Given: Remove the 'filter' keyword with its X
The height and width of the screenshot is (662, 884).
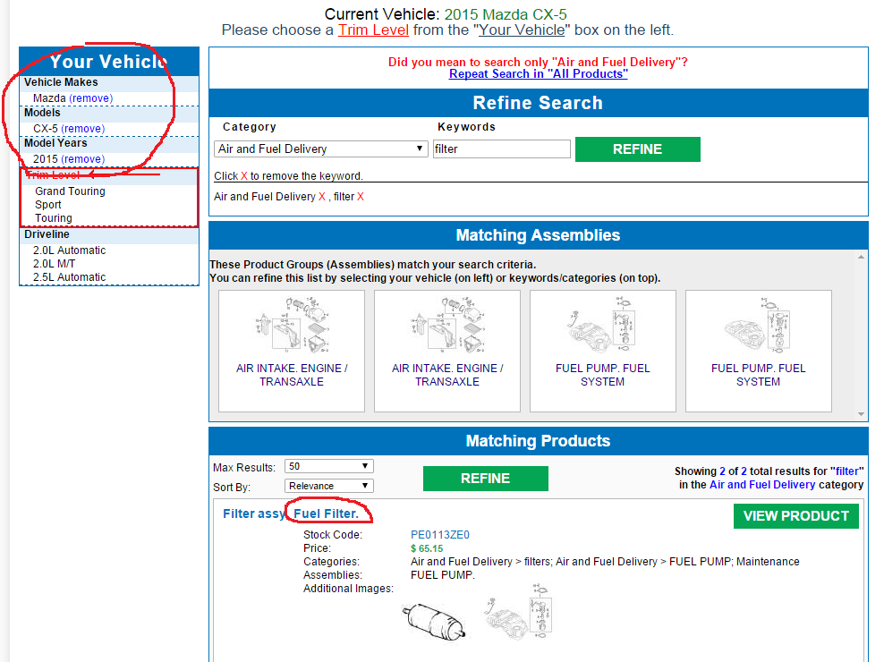Looking at the screenshot, I should click(x=361, y=197).
